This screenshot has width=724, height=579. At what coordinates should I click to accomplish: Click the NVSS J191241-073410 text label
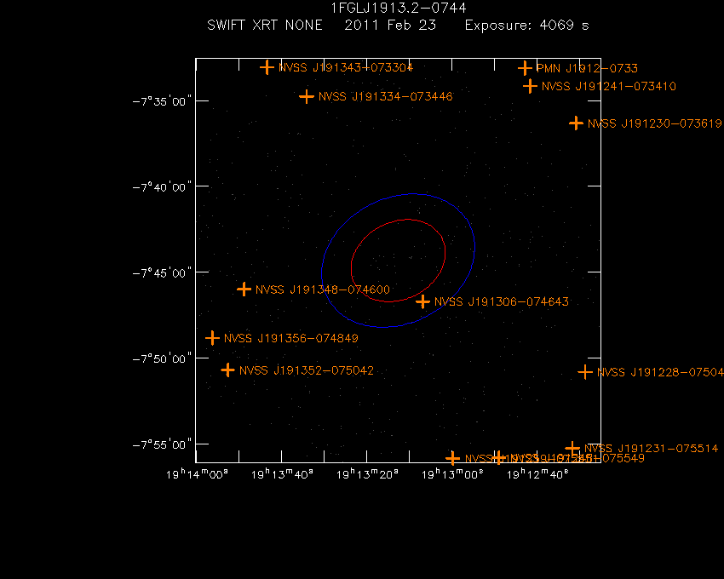(x=608, y=86)
